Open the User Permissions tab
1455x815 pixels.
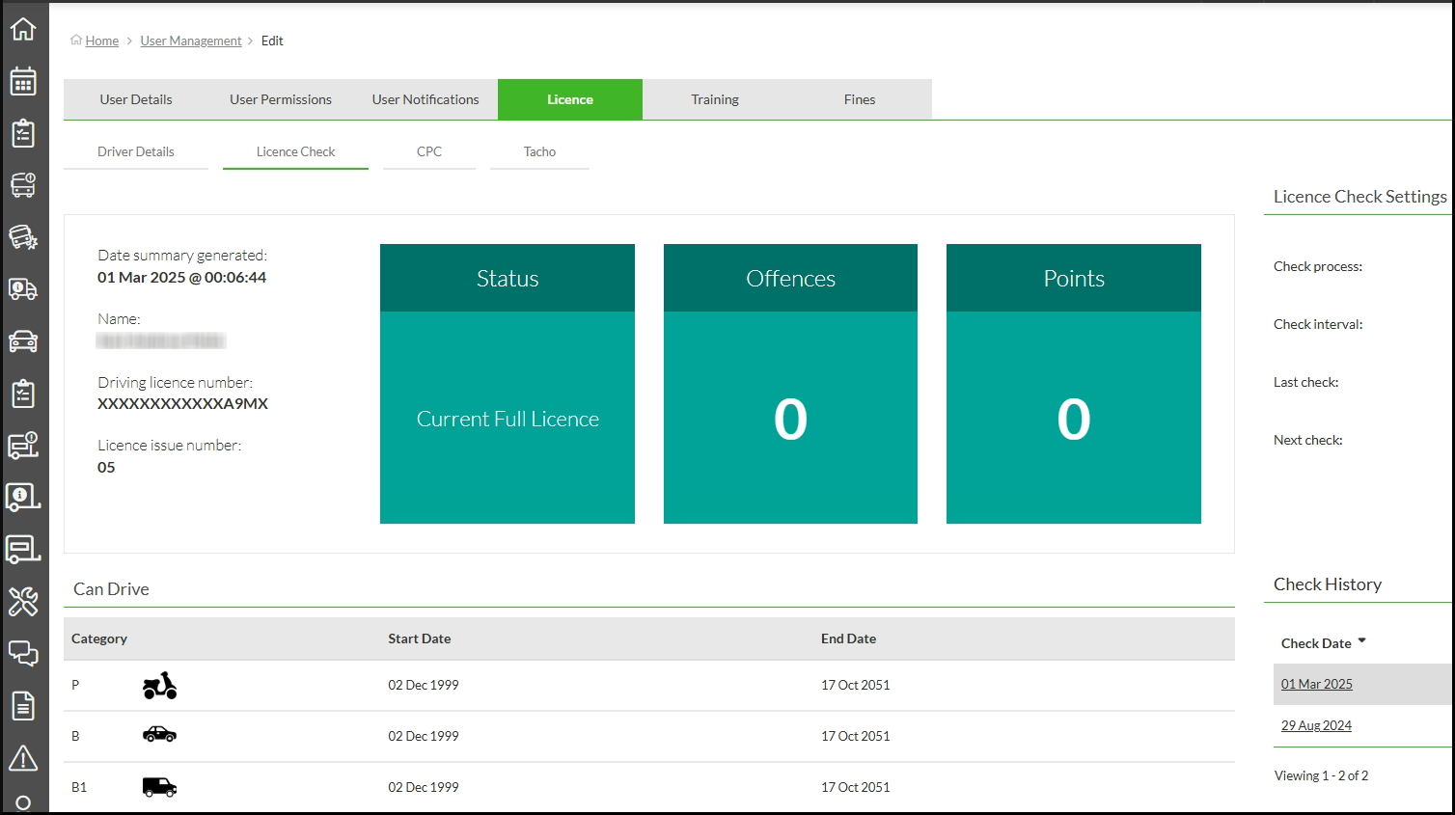(281, 99)
